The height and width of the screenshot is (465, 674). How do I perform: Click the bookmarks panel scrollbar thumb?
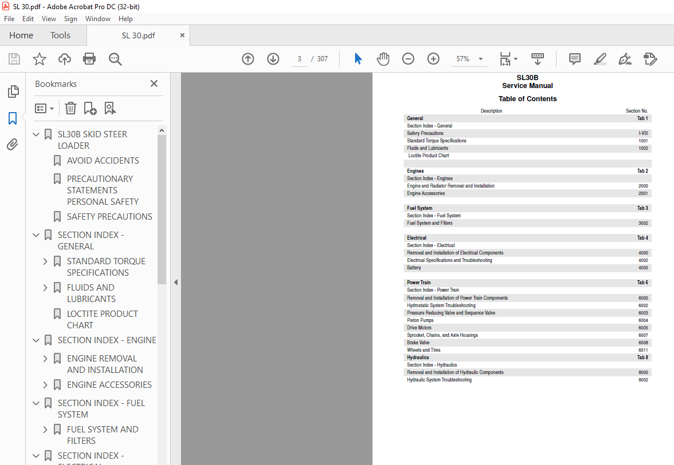[x=161, y=209]
